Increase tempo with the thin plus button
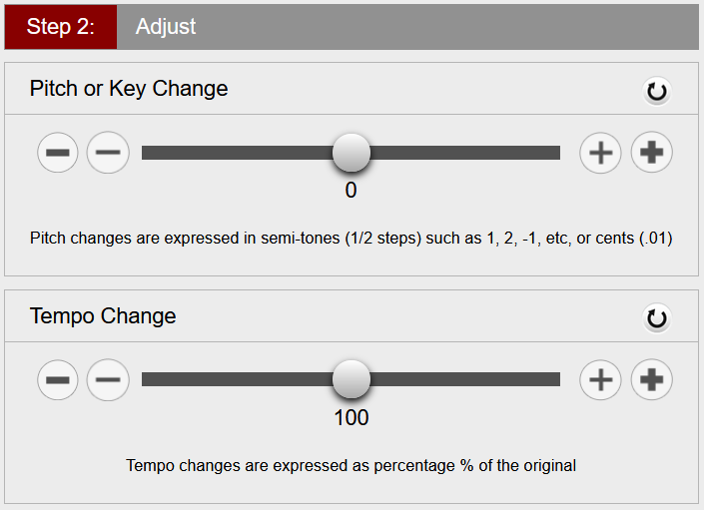 [601, 380]
